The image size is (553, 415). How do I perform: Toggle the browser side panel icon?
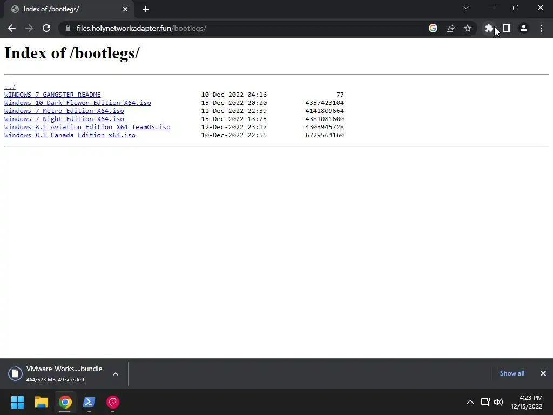point(507,28)
